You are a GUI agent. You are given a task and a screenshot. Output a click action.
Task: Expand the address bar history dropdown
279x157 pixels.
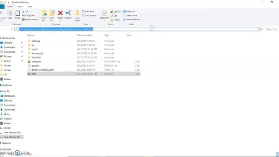(258, 29)
